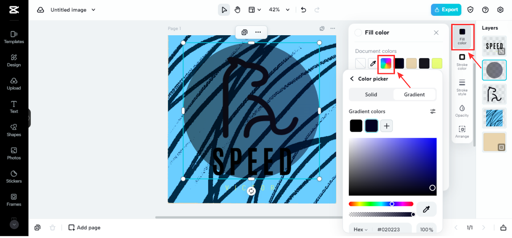Go back from Color picker panel
Viewport: 512px width, 238px height.
pyautogui.click(x=352, y=79)
